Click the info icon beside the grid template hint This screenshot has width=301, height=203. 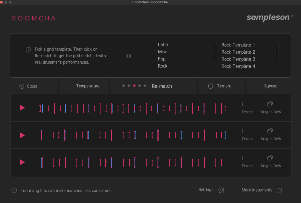(28, 49)
